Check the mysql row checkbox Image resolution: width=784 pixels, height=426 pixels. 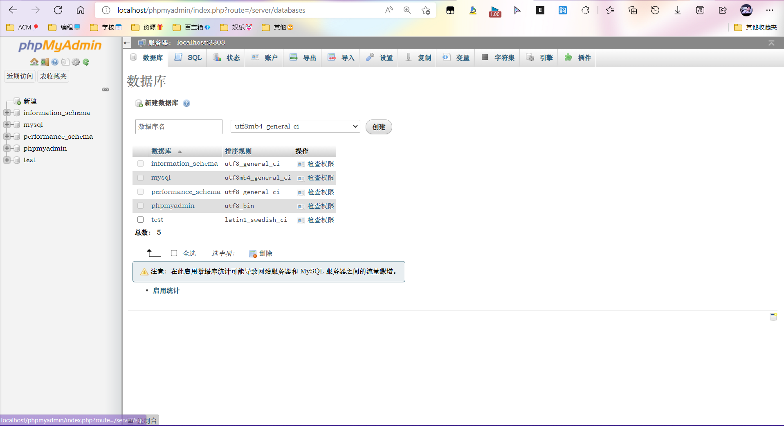(141, 178)
